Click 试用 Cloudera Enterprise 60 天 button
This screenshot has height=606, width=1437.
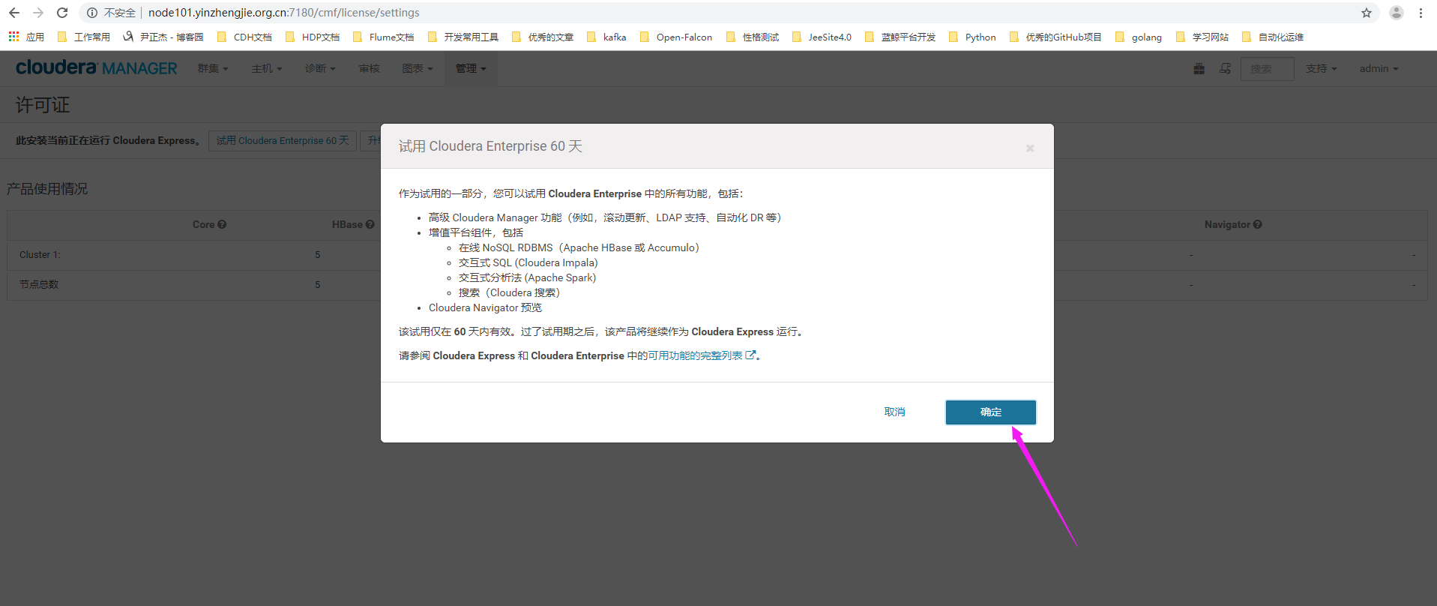tap(283, 140)
